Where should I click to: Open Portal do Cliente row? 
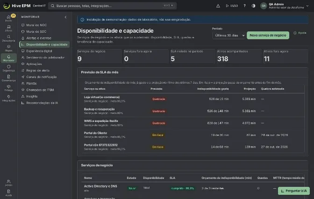coord(193,135)
